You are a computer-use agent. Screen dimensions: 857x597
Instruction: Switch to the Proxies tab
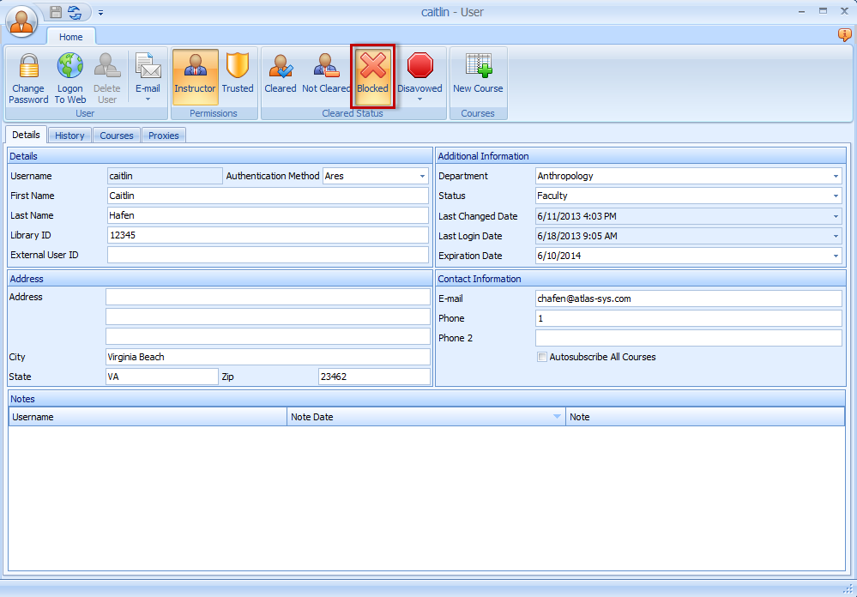(x=163, y=135)
